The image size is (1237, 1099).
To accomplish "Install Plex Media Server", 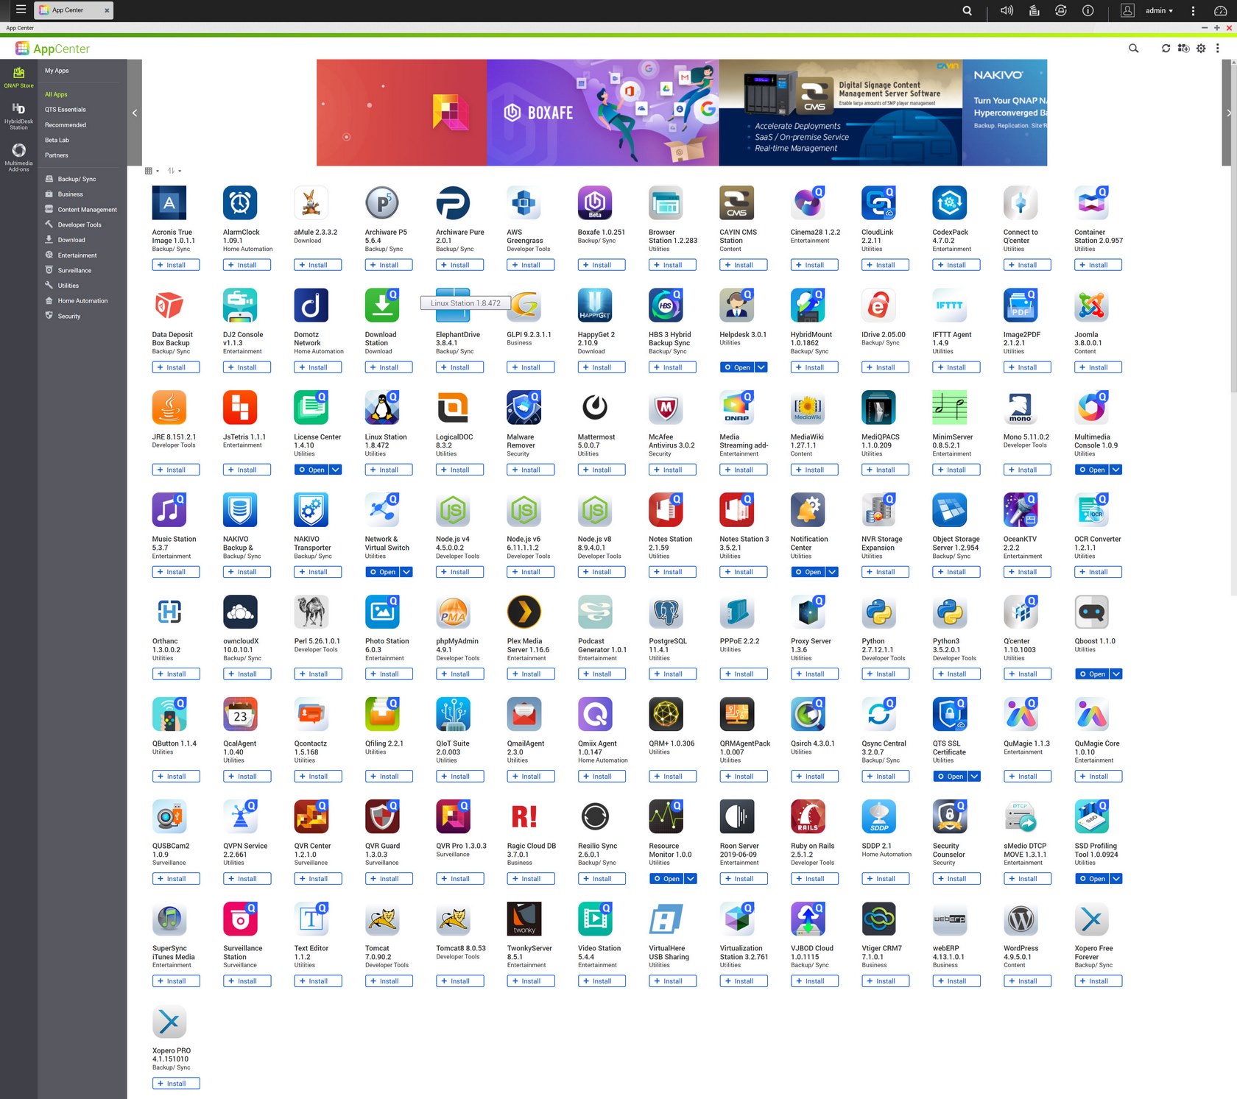I will 531,674.
